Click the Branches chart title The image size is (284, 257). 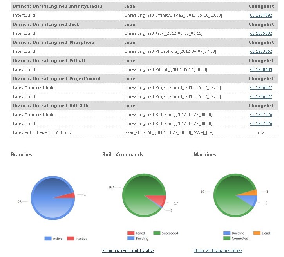[22, 154]
